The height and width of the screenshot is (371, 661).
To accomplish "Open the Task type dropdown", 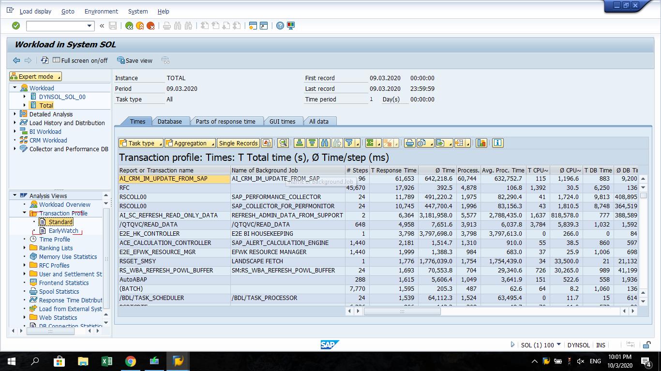I will [140, 143].
